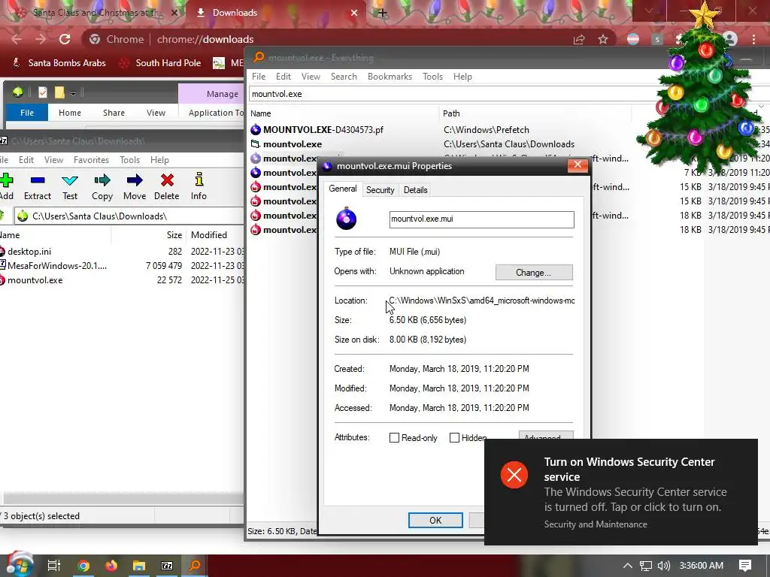Image resolution: width=770 pixels, height=577 pixels.
Task: Open 7-Zip from the taskbar
Action: click(x=167, y=566)
